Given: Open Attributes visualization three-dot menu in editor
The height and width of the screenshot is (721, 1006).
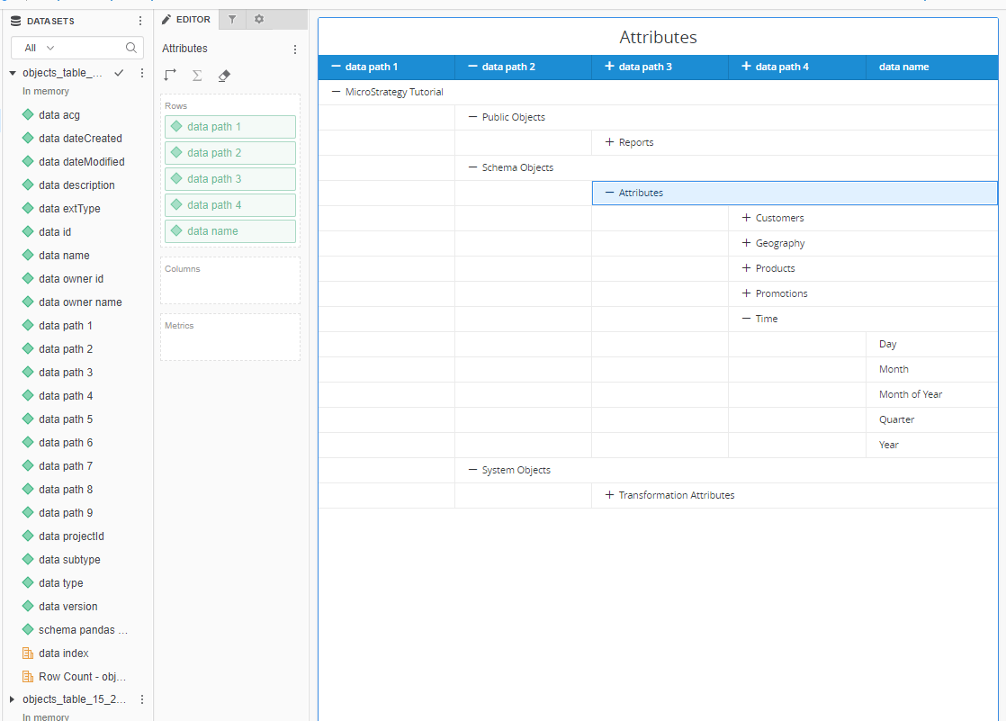Looking at the screenshot, I should point(295,50).
